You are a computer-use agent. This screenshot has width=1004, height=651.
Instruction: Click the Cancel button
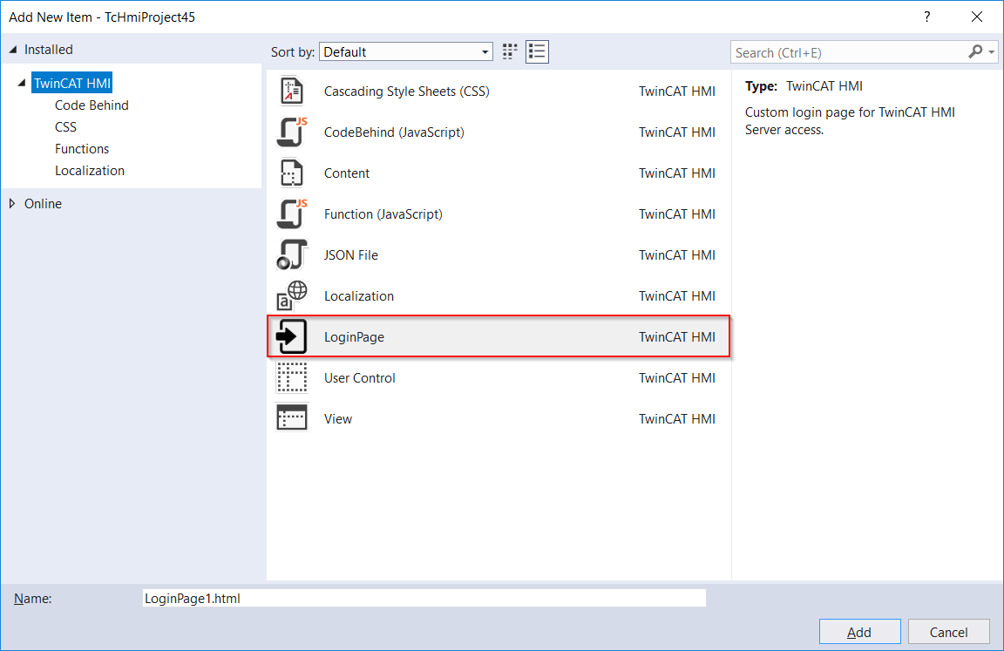click(948, 632)
